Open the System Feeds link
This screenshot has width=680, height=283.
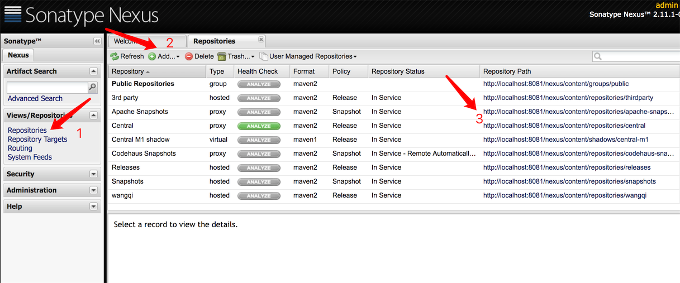pos(30,157)
